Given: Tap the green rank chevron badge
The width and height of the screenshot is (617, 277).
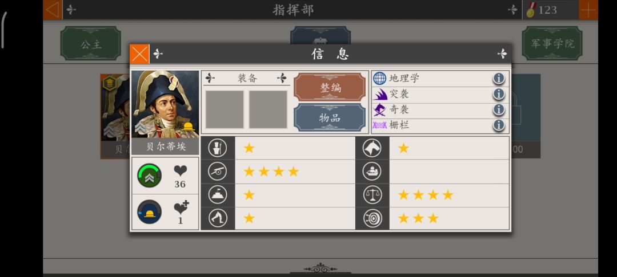Looking at the screenshot, I should pyautogui.click(x=150, y=176).
